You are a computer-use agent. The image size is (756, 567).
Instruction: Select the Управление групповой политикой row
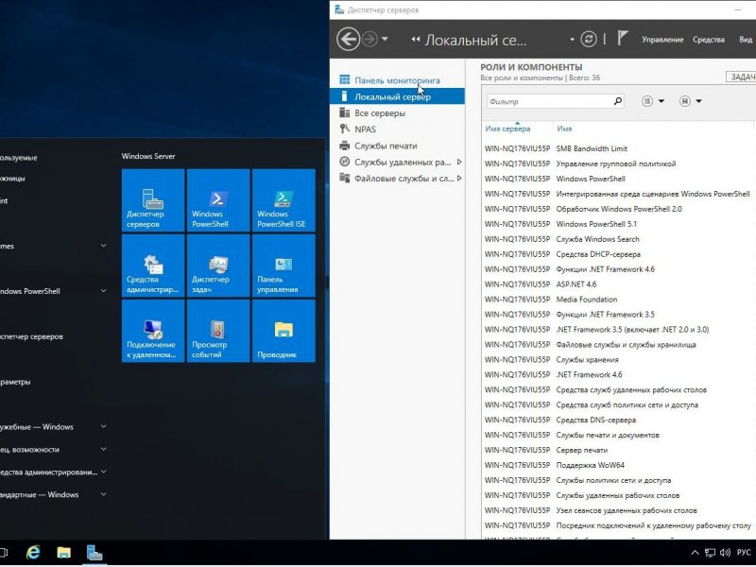[618, 163]
